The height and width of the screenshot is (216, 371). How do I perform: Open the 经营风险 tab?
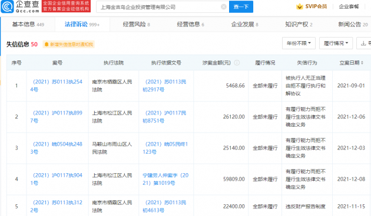pos(136,24)
